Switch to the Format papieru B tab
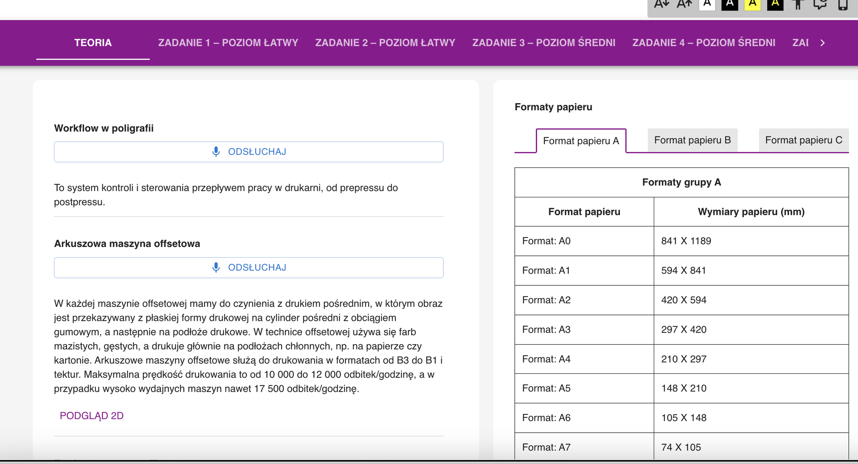The width and height of the screenshot is (858, 464). pyautogui.click(x=692, y=140)
